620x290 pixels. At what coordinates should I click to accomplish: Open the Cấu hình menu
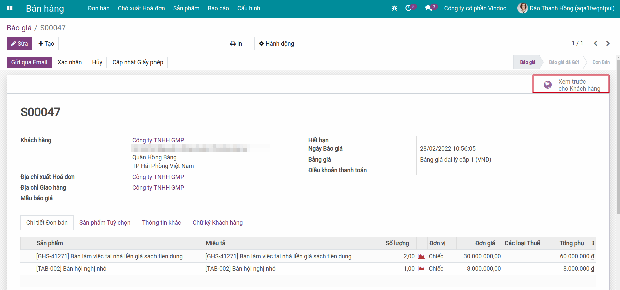(249, 8)
